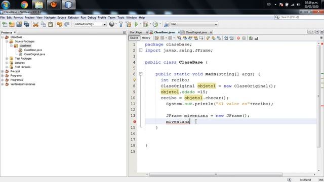This screenshot has width=324, height=182.
Task: Run project with green play icon
Action: 136,24
